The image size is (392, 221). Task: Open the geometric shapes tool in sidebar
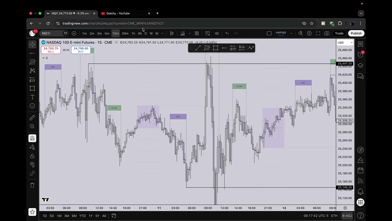32,88
